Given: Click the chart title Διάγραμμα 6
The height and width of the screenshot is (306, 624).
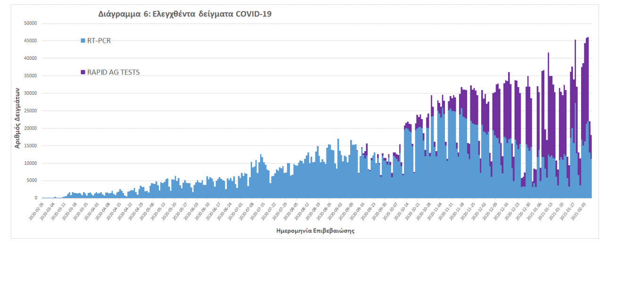Looking at the screenshot, I should tap(185, 14).
